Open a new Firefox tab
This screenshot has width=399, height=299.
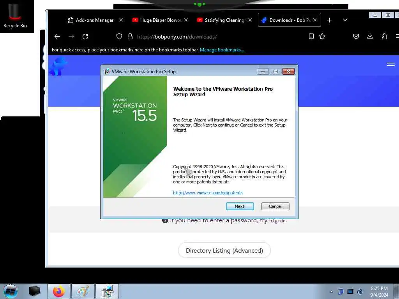click(330, 20)
